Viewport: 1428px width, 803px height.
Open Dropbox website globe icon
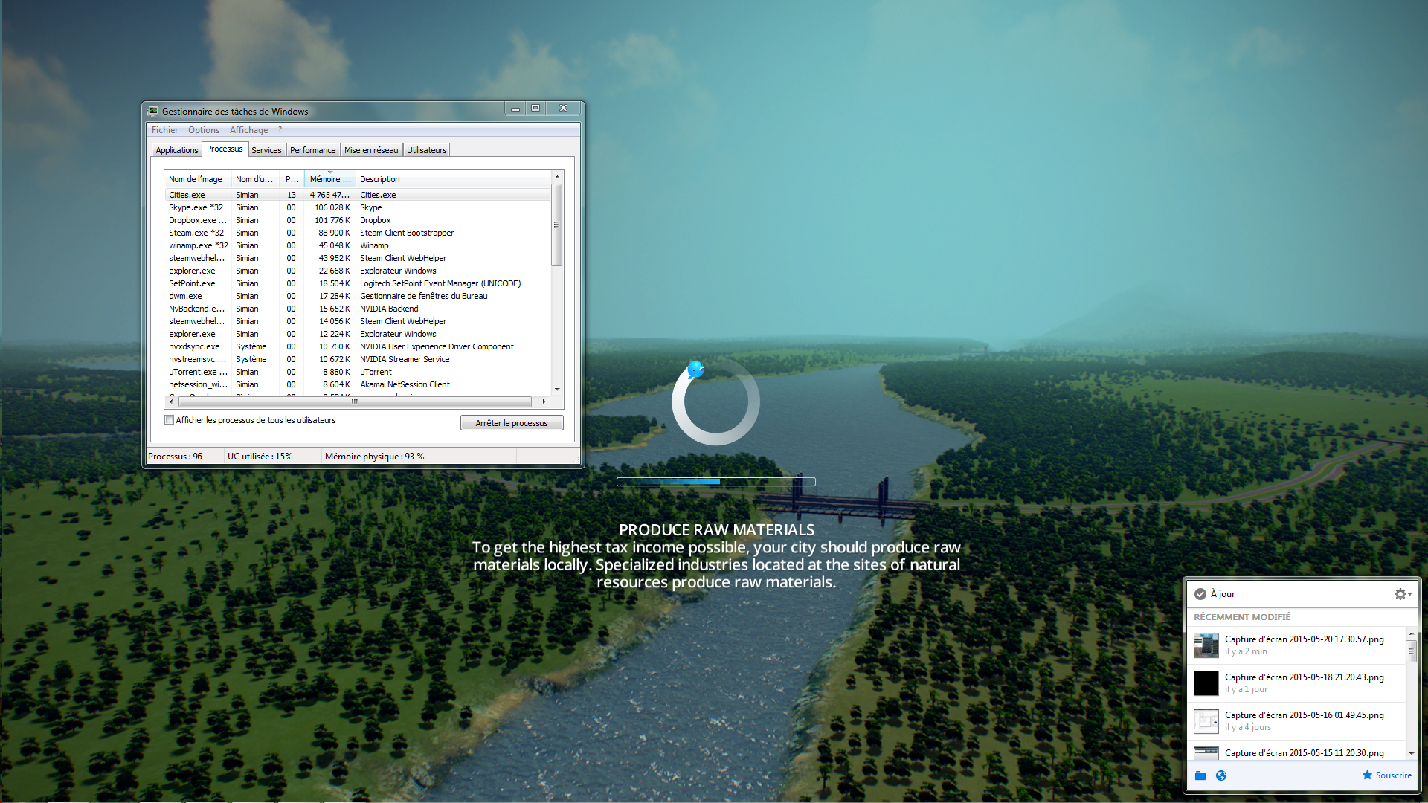pyautogui.click(x=1221, y=775)
